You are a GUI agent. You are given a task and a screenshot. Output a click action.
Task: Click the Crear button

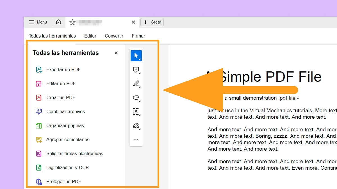[x=152, y=22]
